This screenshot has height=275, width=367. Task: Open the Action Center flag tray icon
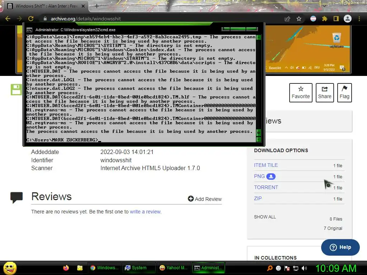click(x=287, y=268)
